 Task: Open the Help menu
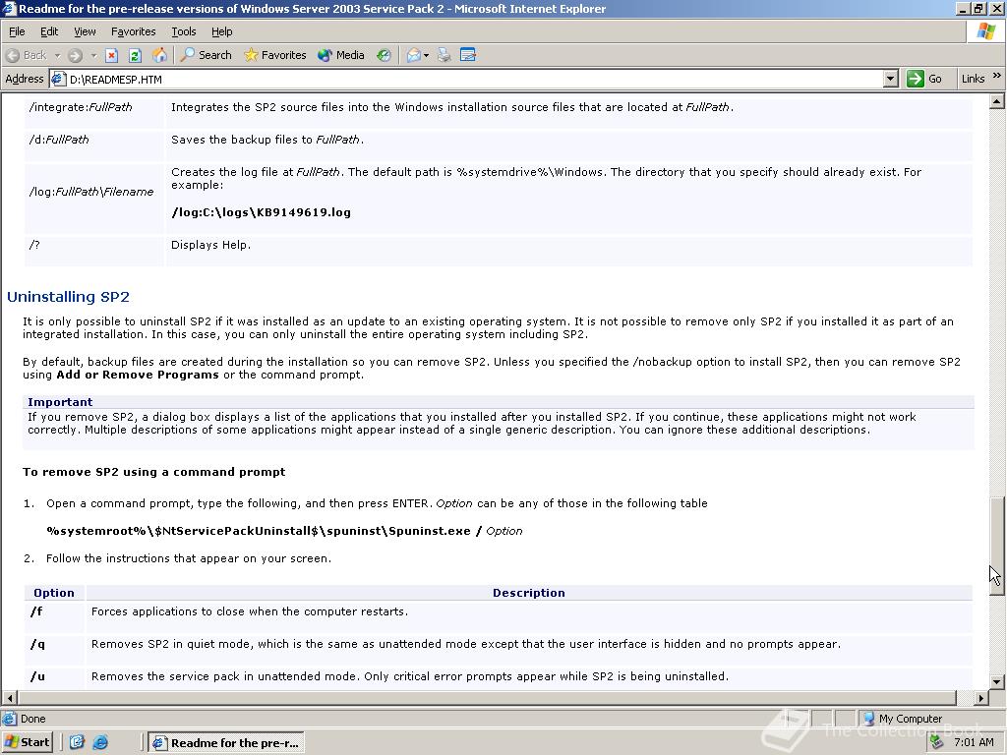pos(221,31)
